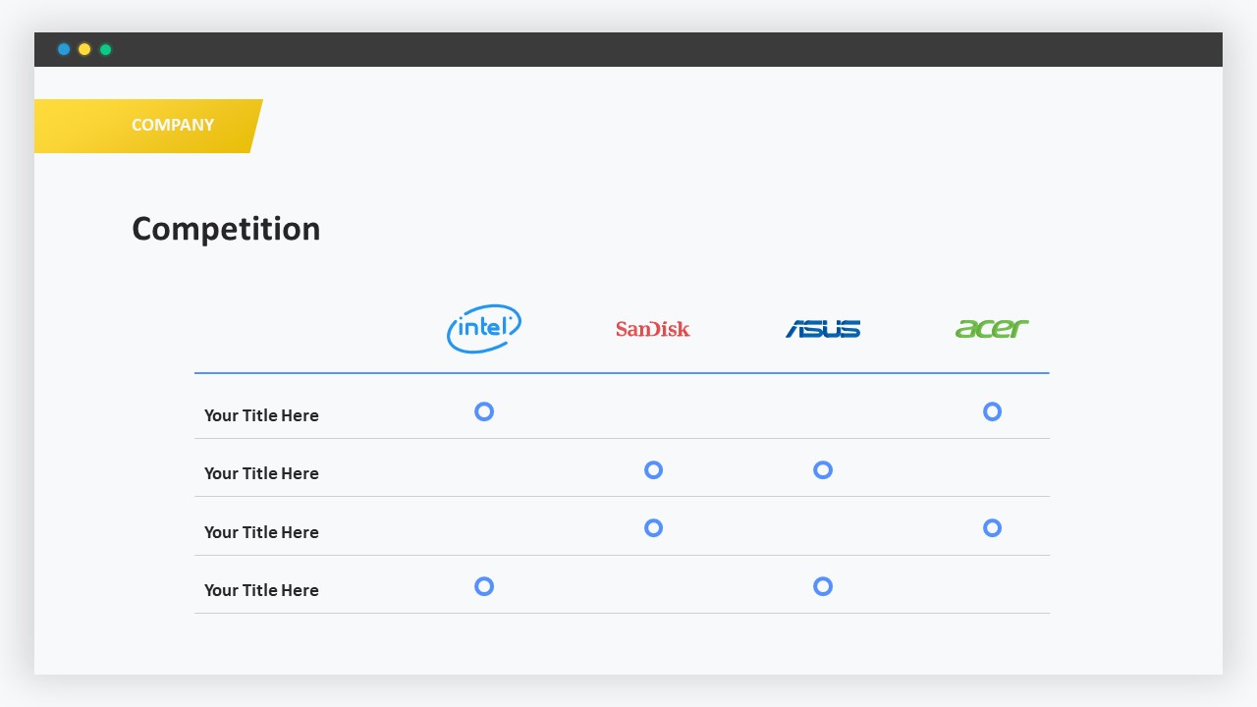1257x707 pixels.
Task: Click the ASUS logo
Action: [823, 329]
